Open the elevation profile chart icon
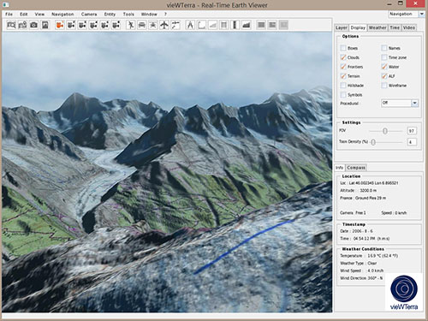 point(247,25)
